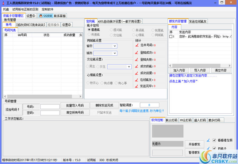Image resolution: width=238 pixels, height=164 pixels.
Task: Click 清空内容 button
Action: (x=221, y=70)
